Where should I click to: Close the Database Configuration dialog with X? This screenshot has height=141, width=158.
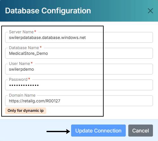[x=150, y=11]
